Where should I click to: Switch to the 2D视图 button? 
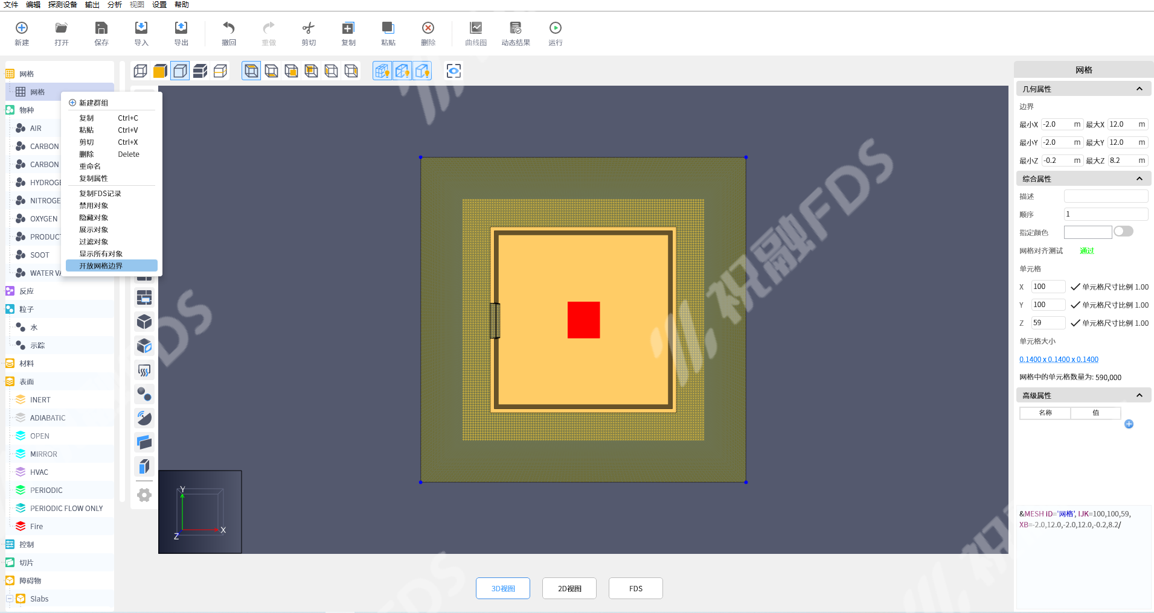pos(569,588)
